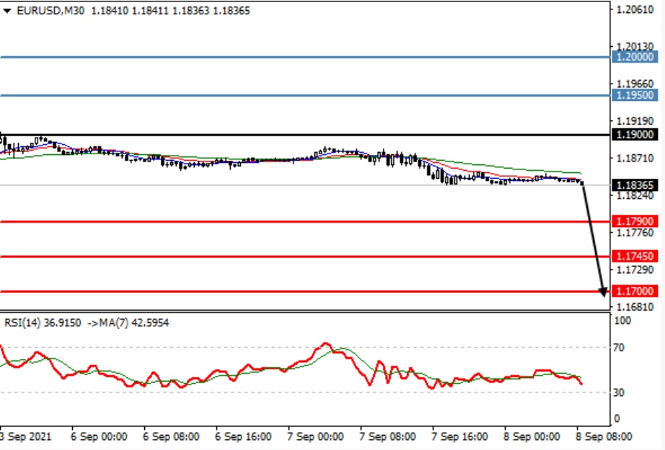Click the 6 Sep 00:00 time label
The height and width of the screenshot is (450, 665).
click(x=99, y=436)
